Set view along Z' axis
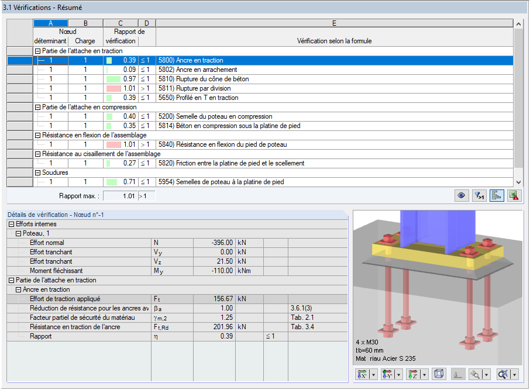 [x=413, y=374]
